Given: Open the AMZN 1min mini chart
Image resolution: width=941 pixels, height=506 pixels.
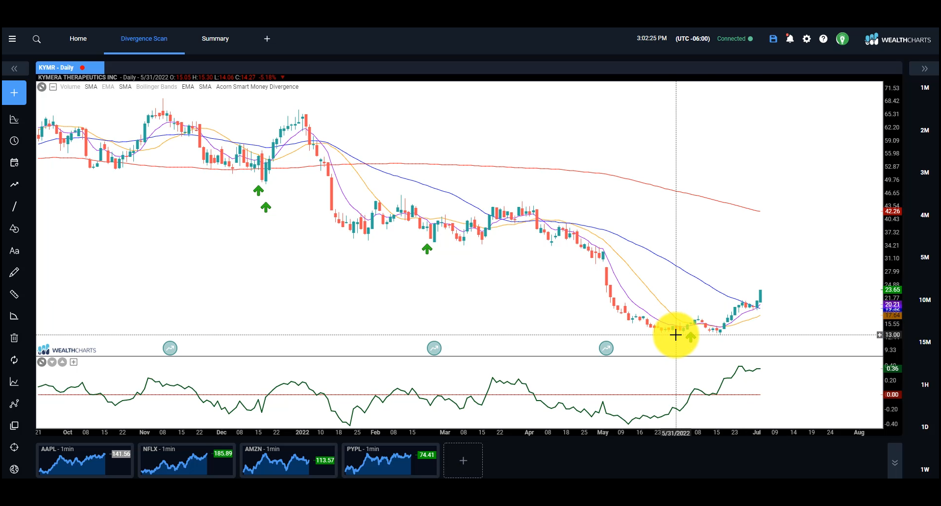Looking at the screenshot, I should click(x=289, y=460).
